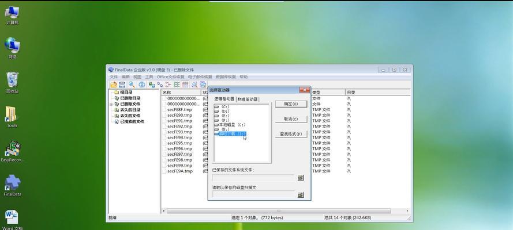This screenshot has width=513, height=230.
Task: Select 丢失的目录 in the tree
Action: coord(130,110)
